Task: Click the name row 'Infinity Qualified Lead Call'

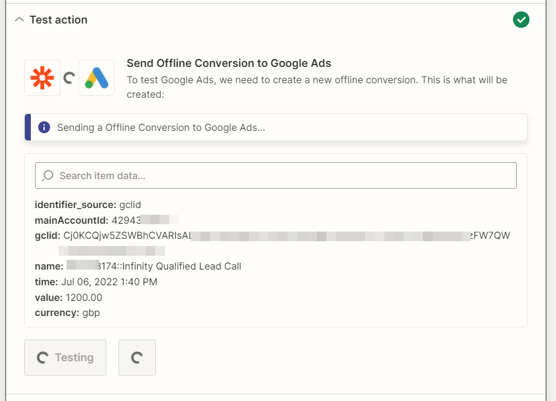Action: pos(138,266)
